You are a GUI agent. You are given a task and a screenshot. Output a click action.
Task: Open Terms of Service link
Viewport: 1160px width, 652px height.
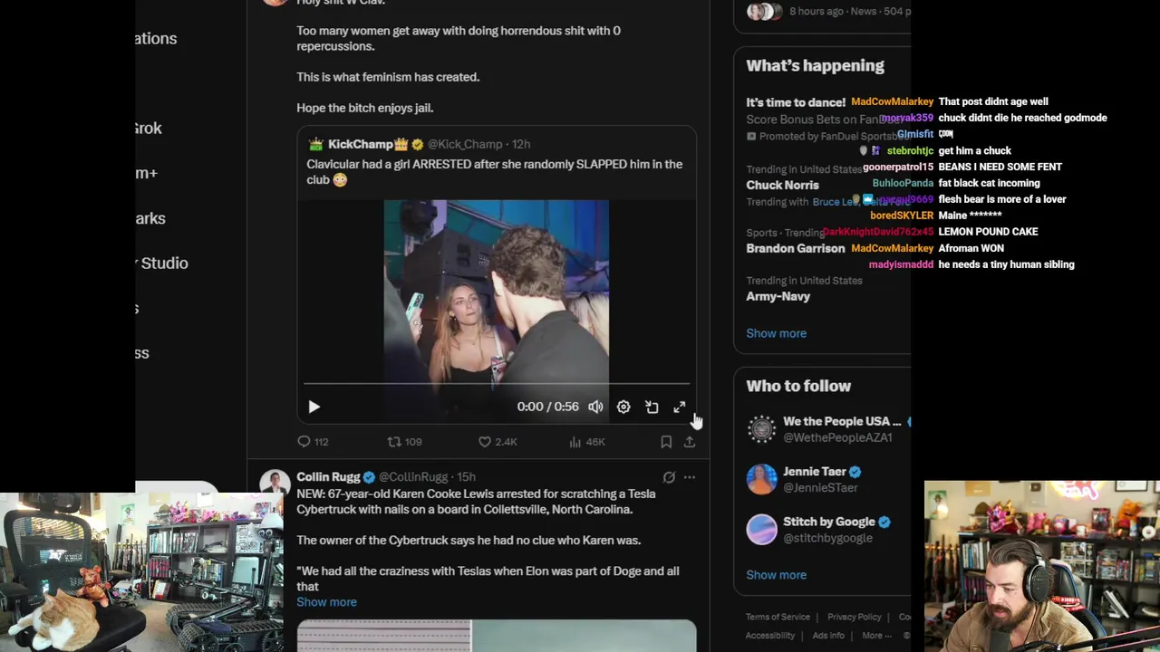point(778,617)
